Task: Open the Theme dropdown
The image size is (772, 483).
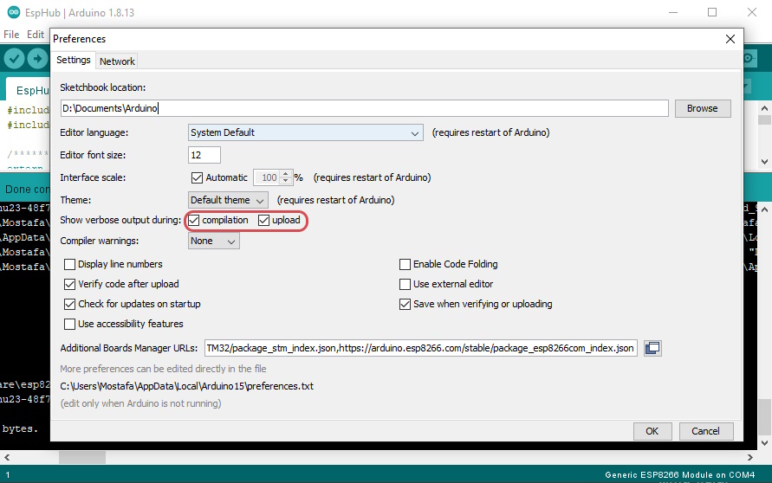Action: [228, 200]
